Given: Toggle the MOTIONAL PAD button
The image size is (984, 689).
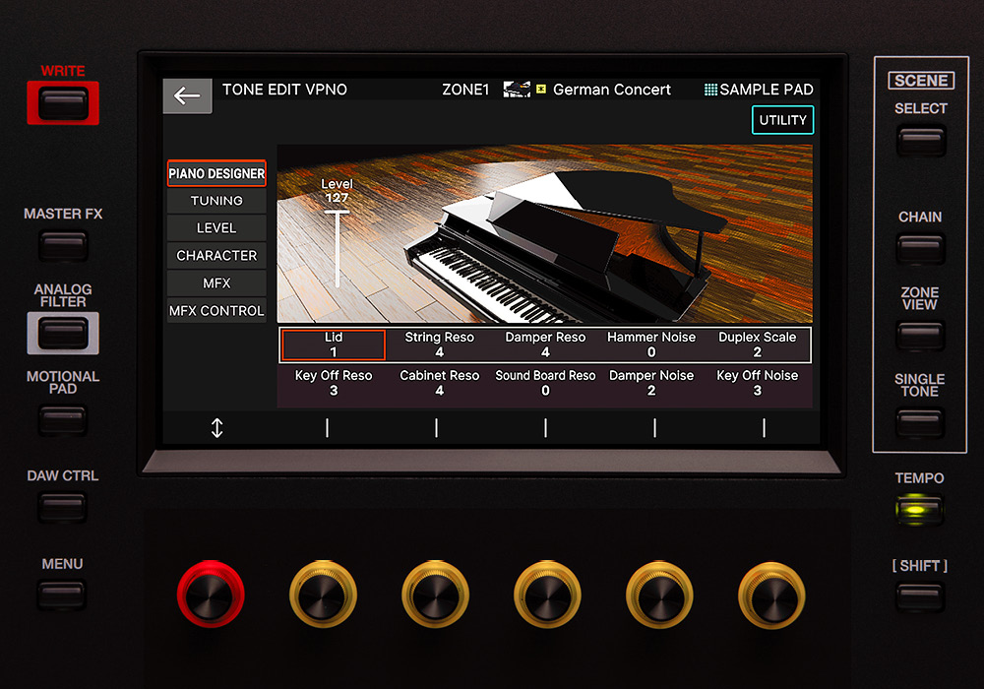Looking at the screenshot, I should [x=63, y=420].
